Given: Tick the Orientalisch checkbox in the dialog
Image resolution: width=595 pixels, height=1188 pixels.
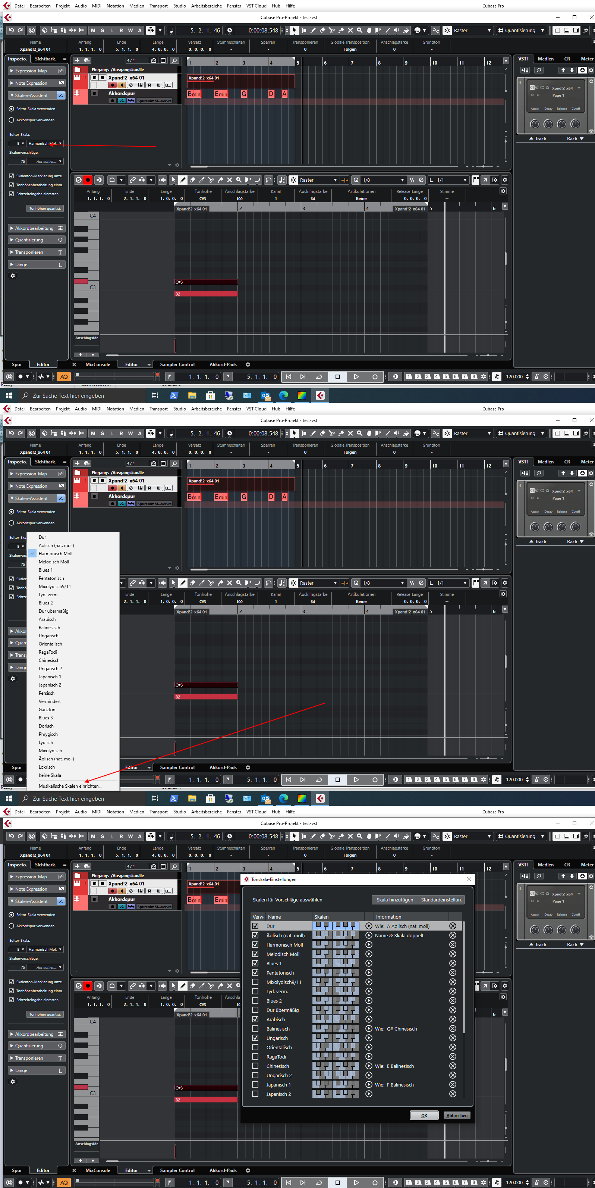Looking at the screenshot, I should tap(255, 1047).
